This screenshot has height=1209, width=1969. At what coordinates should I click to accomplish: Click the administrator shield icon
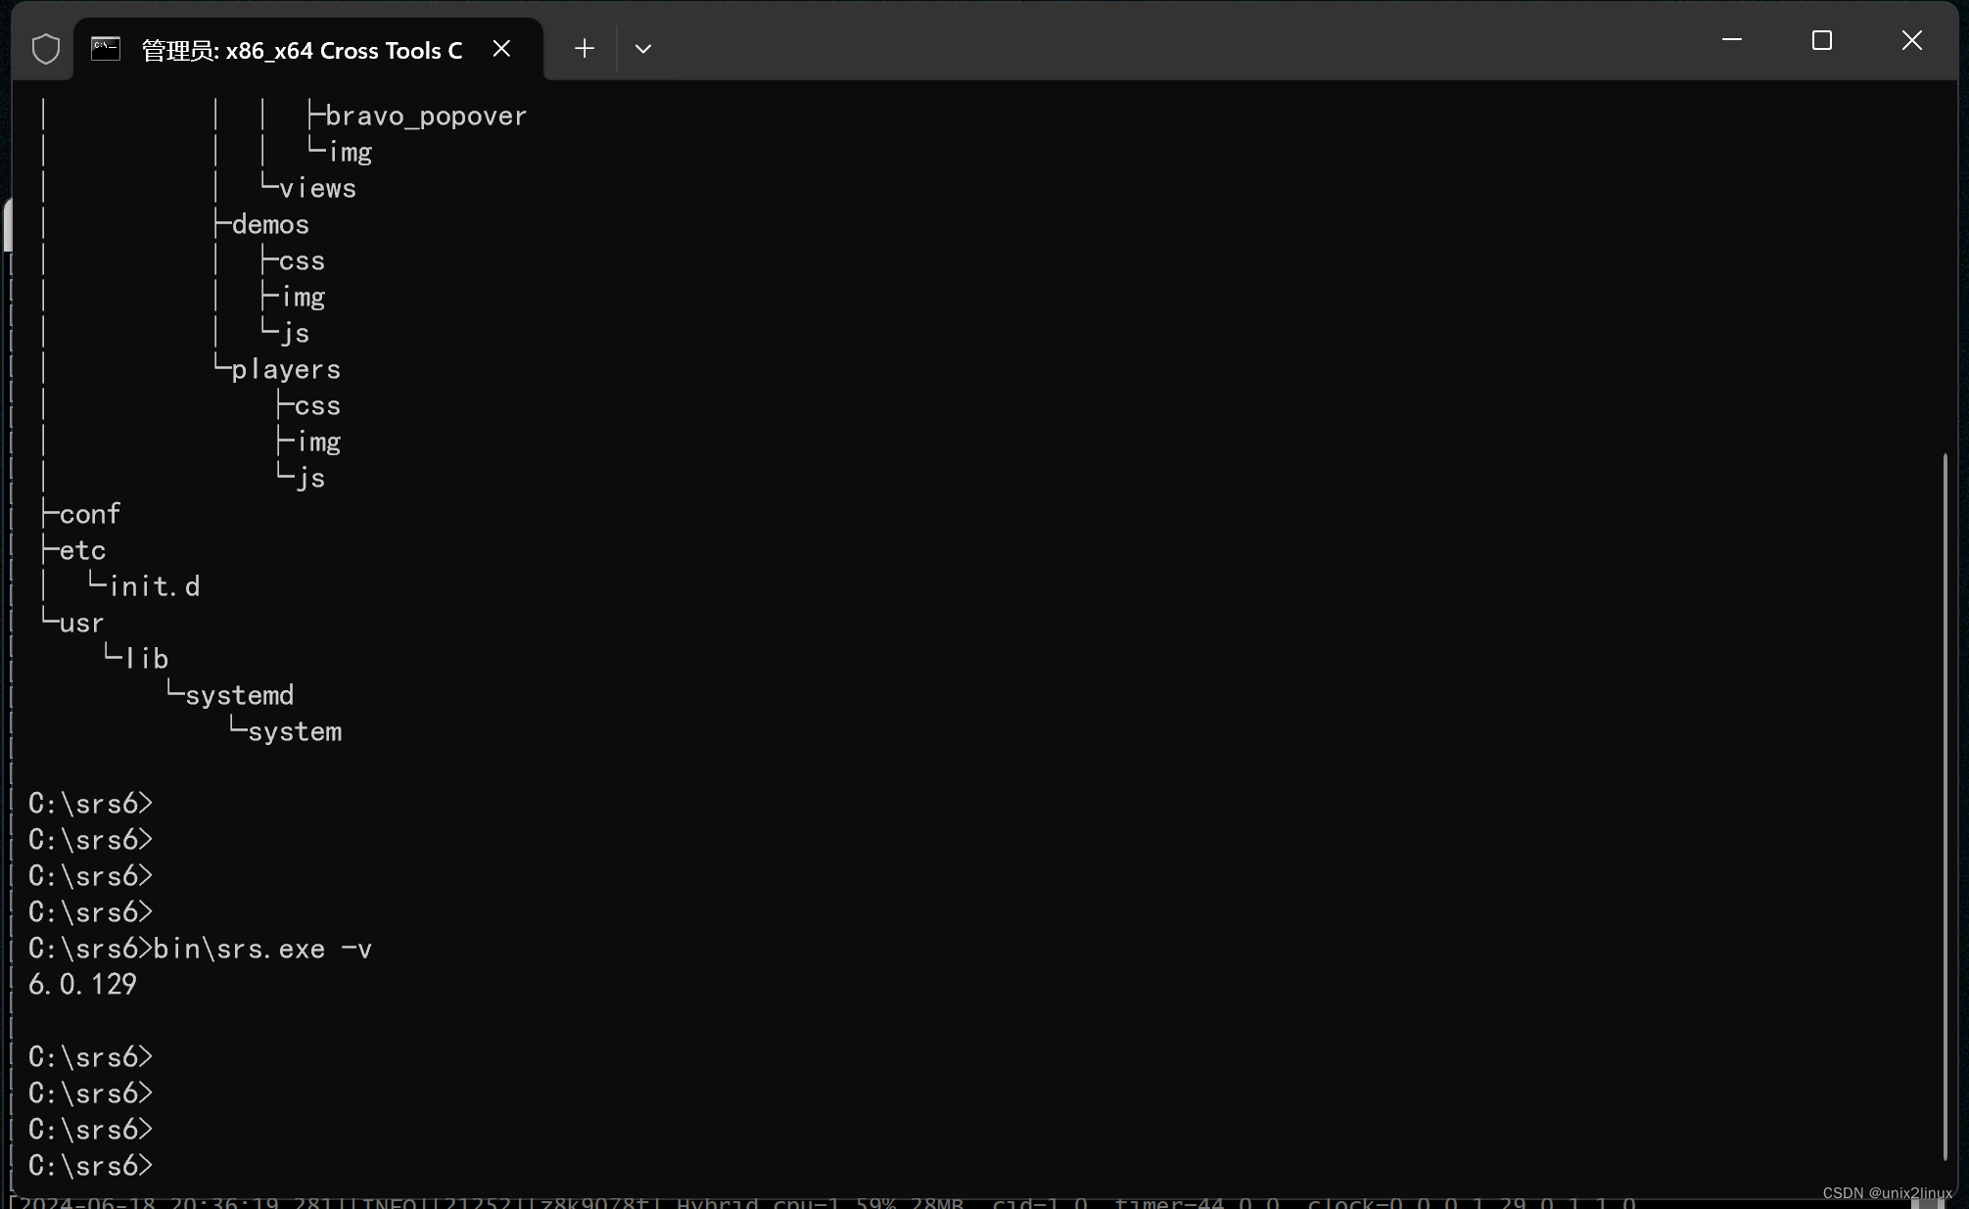point(45,49)
